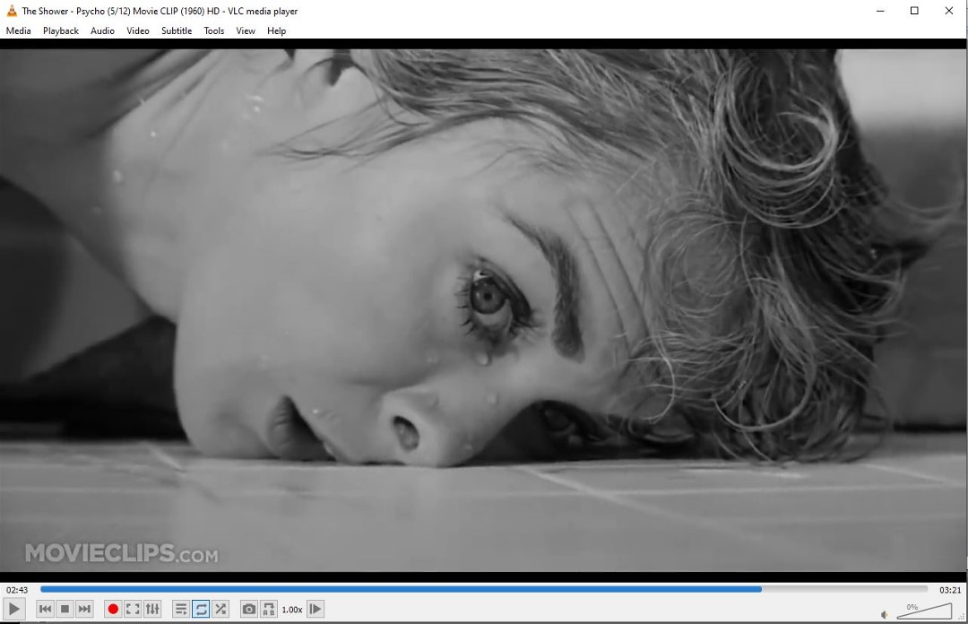
Task: Resume playback with the Play button
Action: (13, 609)
